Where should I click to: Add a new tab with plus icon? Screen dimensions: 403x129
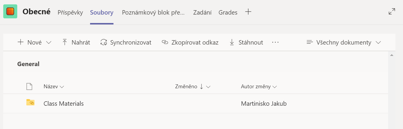[x=248, y=12]
